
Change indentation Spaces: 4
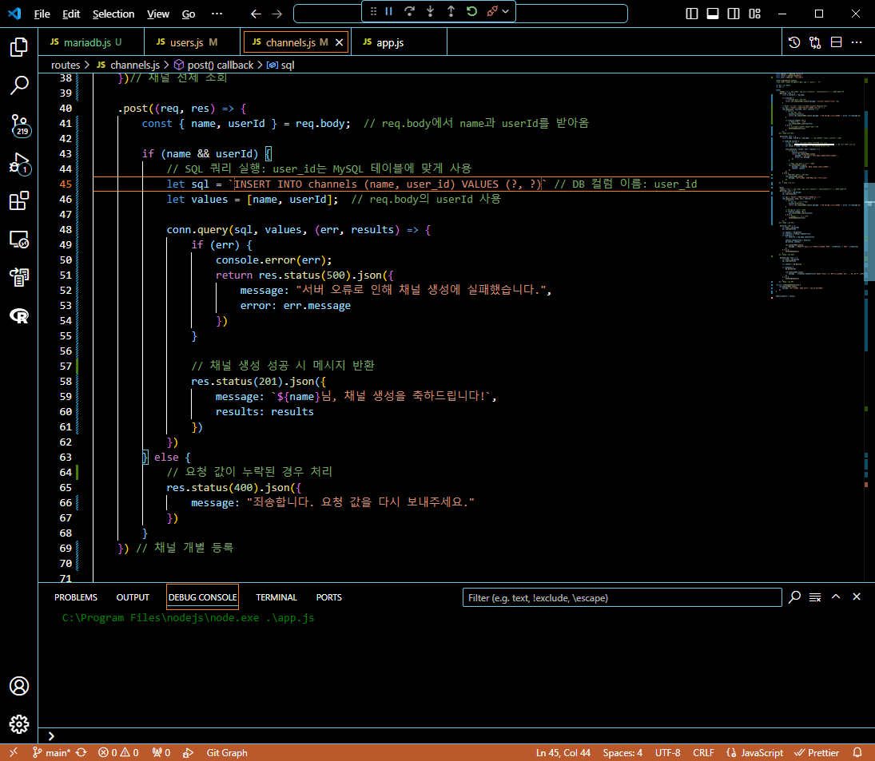(622, 753)
